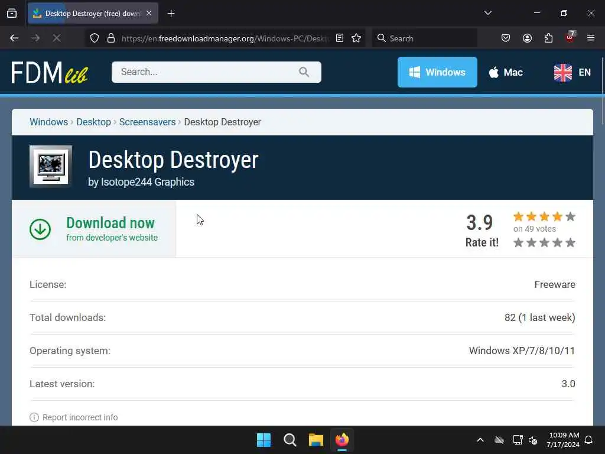Bookmark this page with the star
This screenshot has width=605, height=454.
356,38
